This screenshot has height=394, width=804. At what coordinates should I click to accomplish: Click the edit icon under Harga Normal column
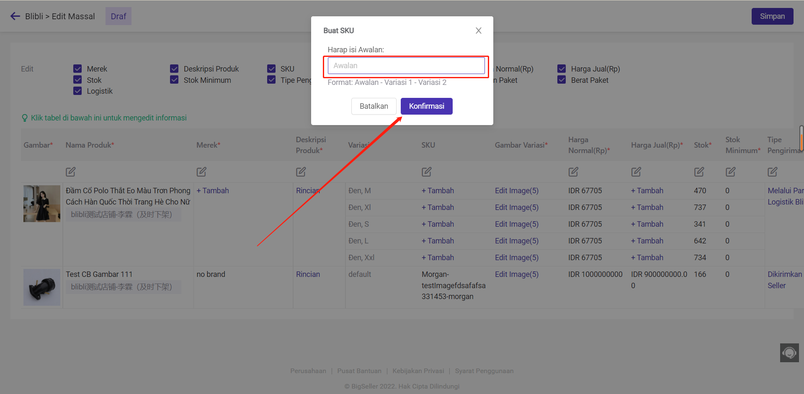573,172
